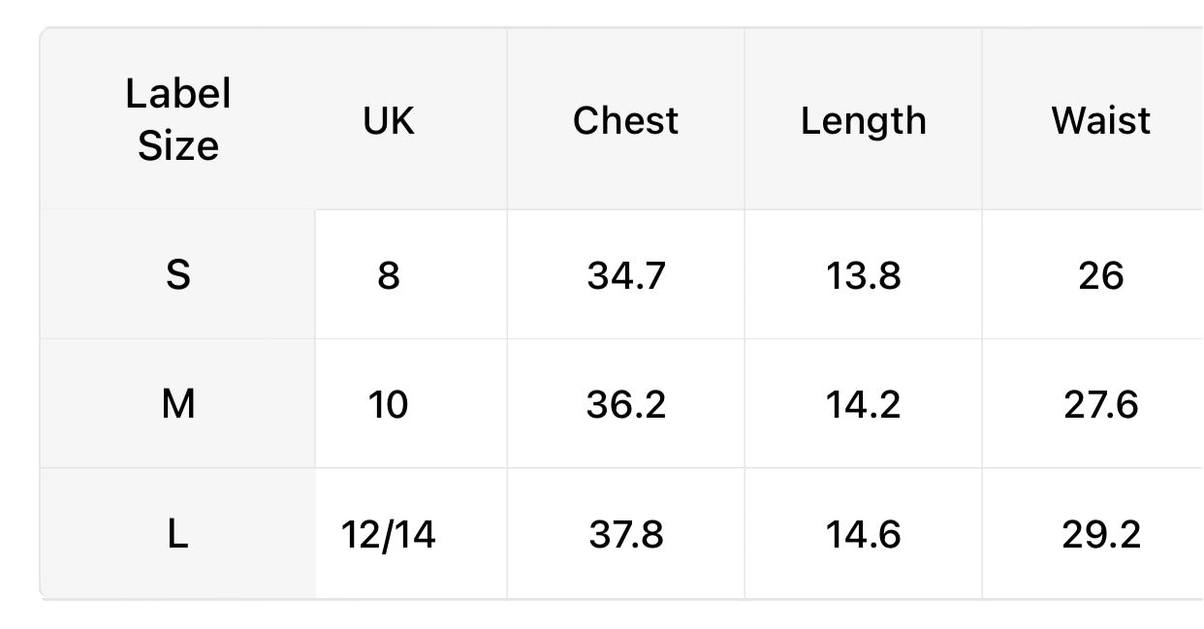This screenshot has height=629, width=1204.
Task: Select the L label size row
Action: 178,534
